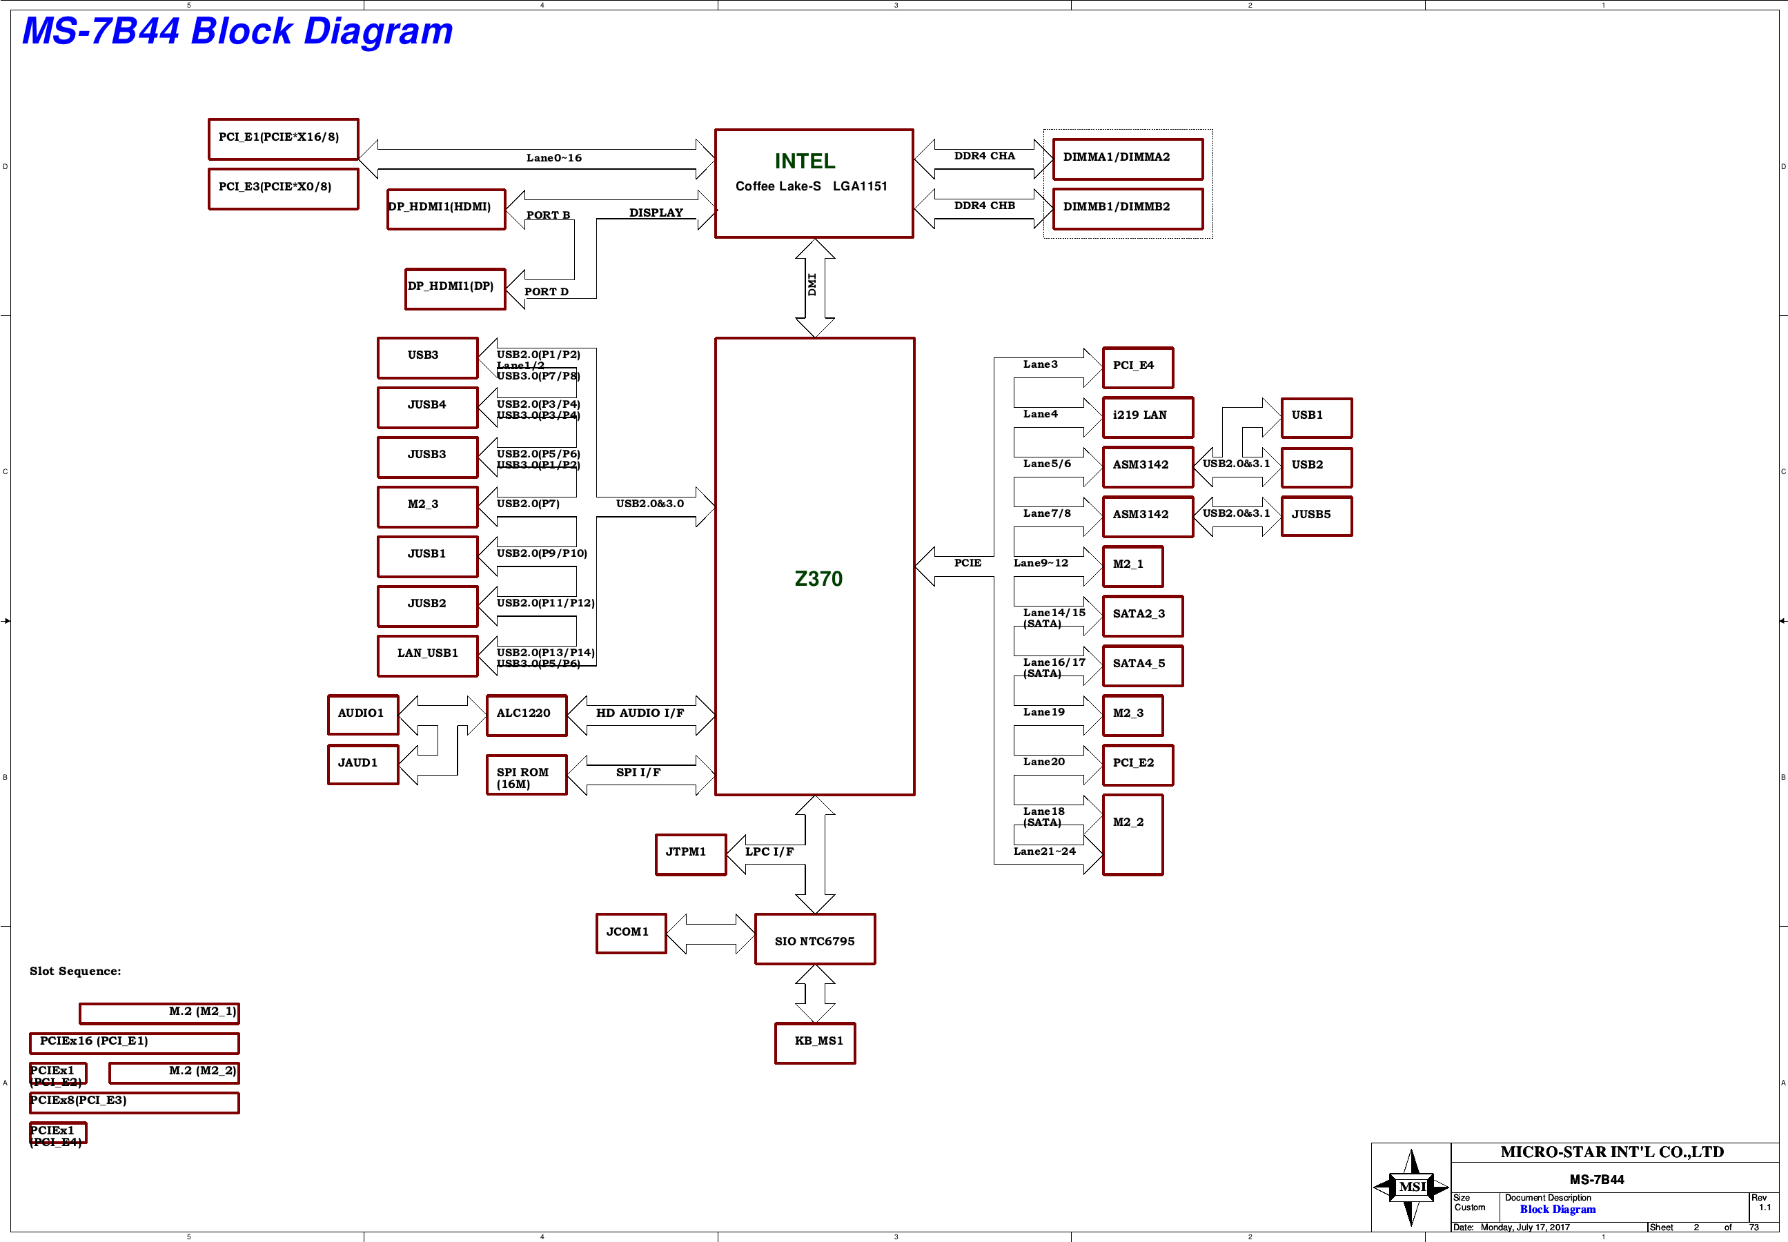Click the MS-7B44 Block Diagram title
Viewport: 1788px width, 1242px height.
pos(237,31)
